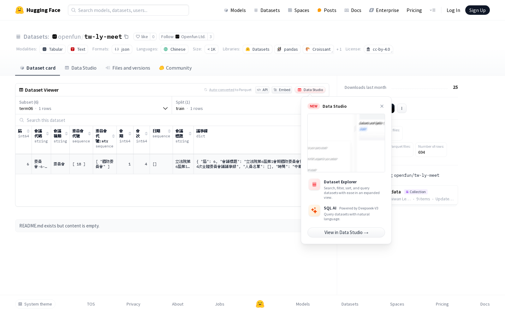Image resolution: width=505 pixels, height=315 pixels.
Task: Open Privacy footer link
Action: click(133, 304)
